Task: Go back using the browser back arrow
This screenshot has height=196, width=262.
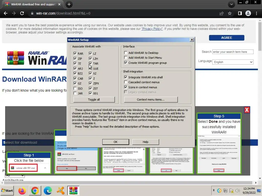Action: click(x=6, y=13)
